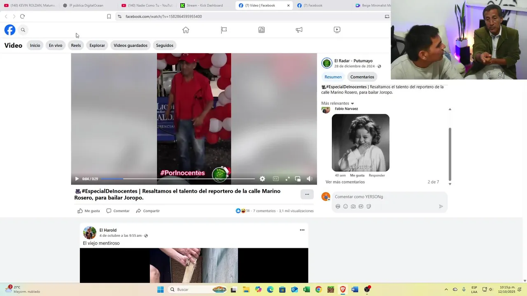Open File Explorer from taskbar

(x=246, y=289)
